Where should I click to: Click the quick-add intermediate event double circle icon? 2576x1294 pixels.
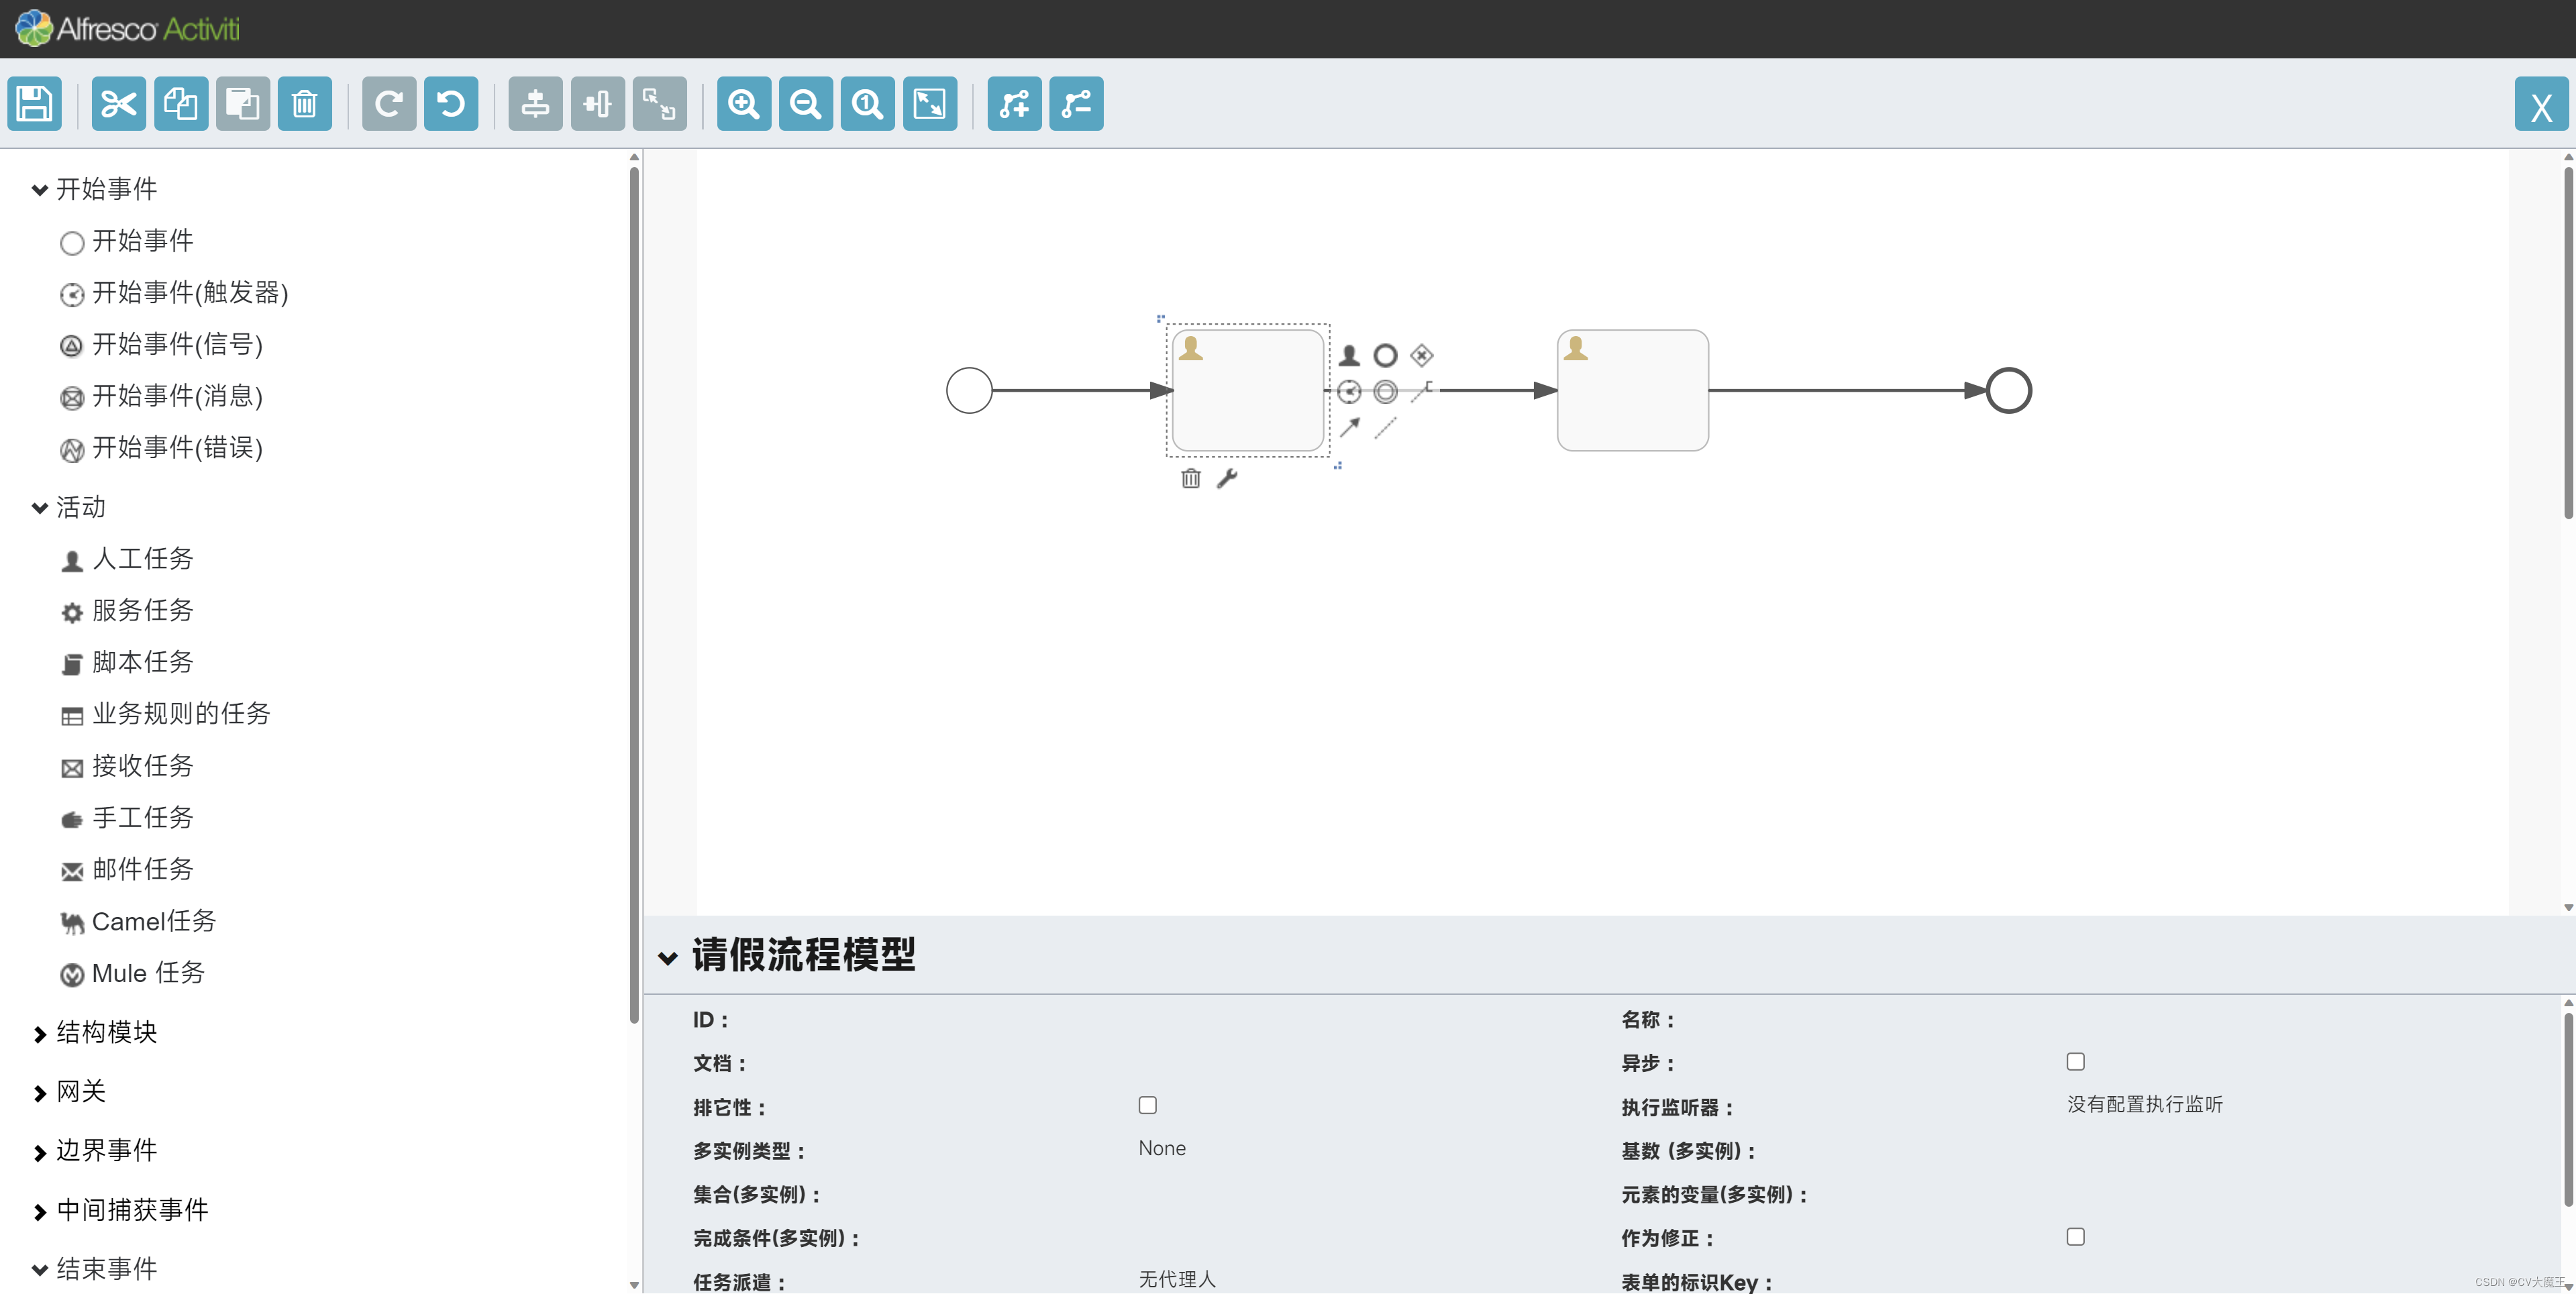point(1385,391)
